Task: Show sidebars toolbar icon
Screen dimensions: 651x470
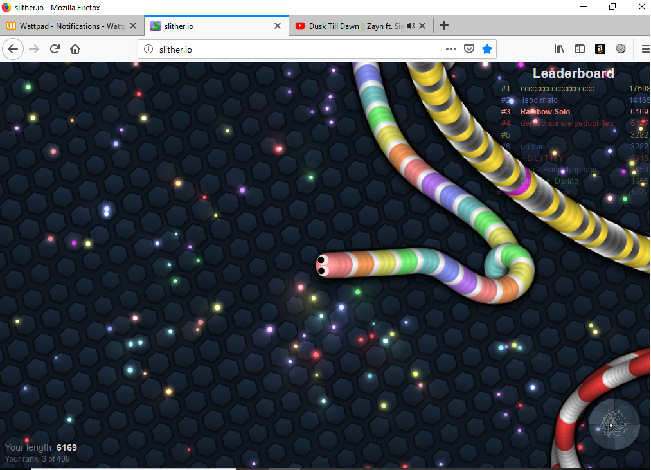Action: pos(580,49)
